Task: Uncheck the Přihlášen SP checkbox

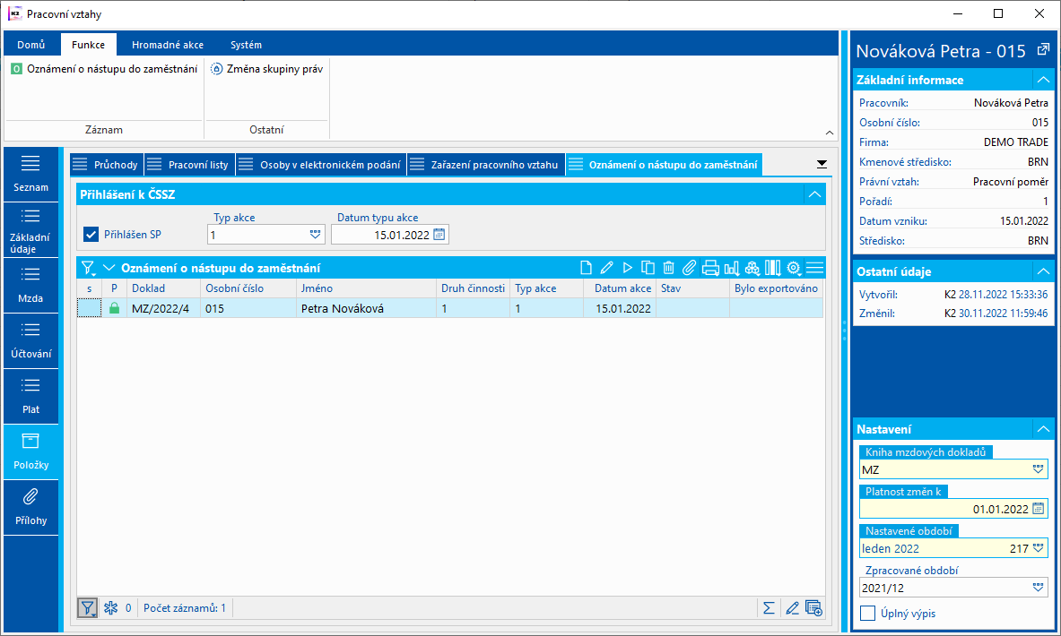Action: [x=91, y=235]
